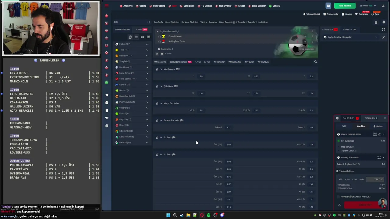Select the list view icon

pyautogui.click(x=136, y=37)
